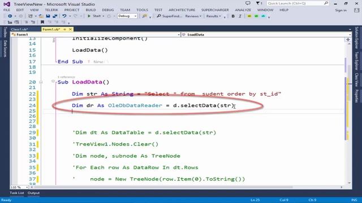Viewport: 362px width, 203px height.
Task: Open the Task List tab
Action: pos(17,193)
